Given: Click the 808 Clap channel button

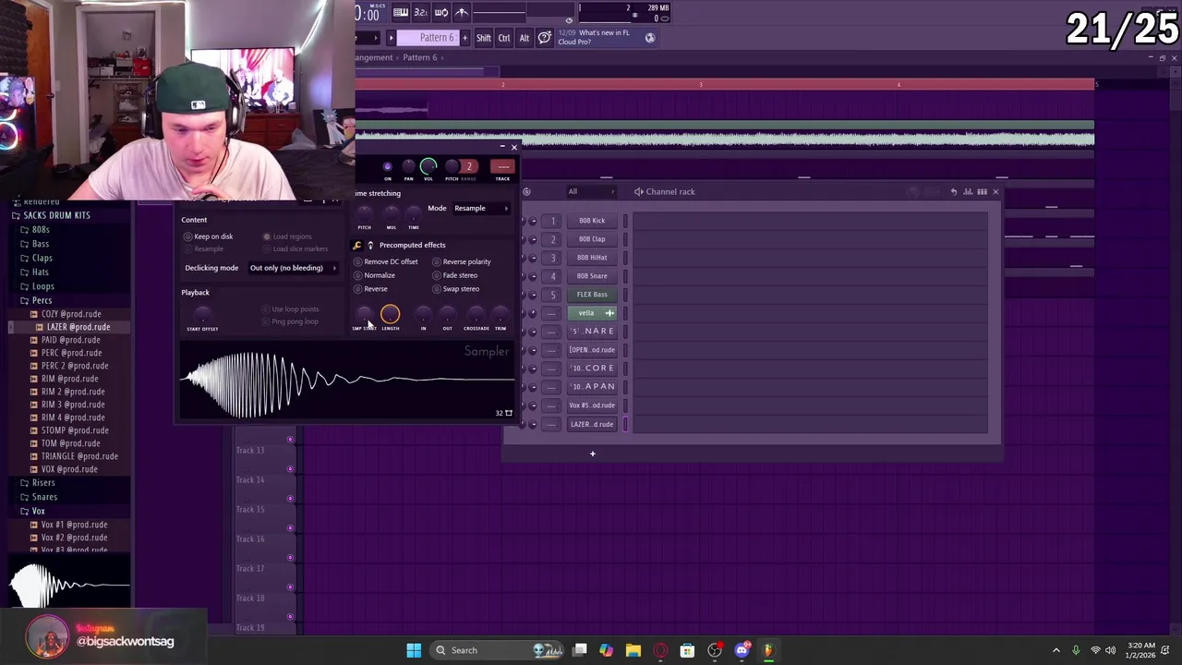Looking at the screenshot, I should (592, 239).
